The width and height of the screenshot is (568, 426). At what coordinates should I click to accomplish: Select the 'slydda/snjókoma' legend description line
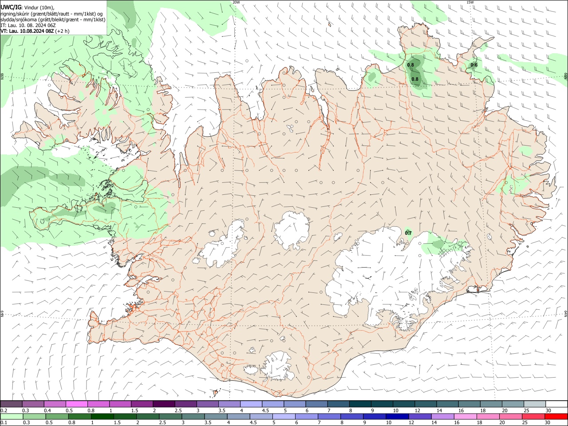(x=53, y=20)
